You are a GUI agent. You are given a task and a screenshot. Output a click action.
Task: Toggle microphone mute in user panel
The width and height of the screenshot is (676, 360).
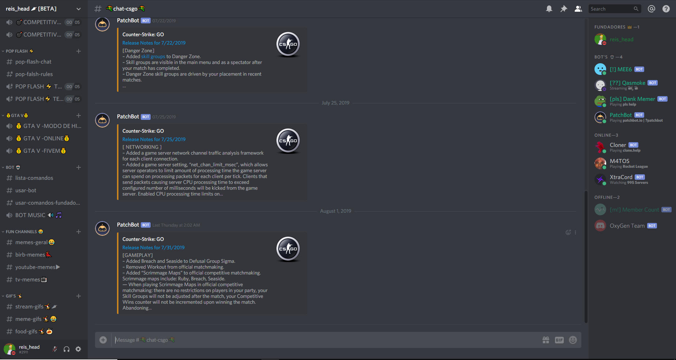coord(54,349)
